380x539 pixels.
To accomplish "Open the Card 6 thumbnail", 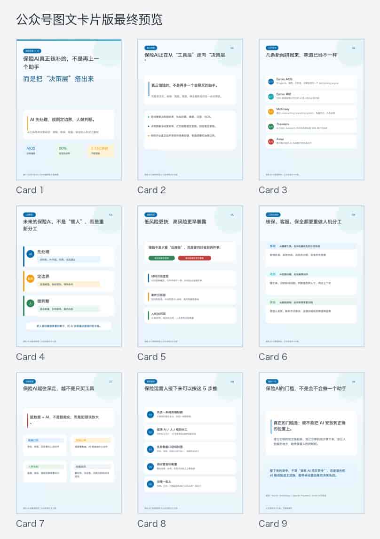I will (x=311, y=277).
